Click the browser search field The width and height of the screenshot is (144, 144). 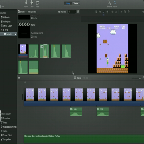pyautogui.click(x=72, y=12)
